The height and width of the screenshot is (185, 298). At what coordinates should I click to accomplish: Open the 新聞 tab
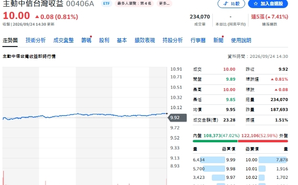point(218,40)
